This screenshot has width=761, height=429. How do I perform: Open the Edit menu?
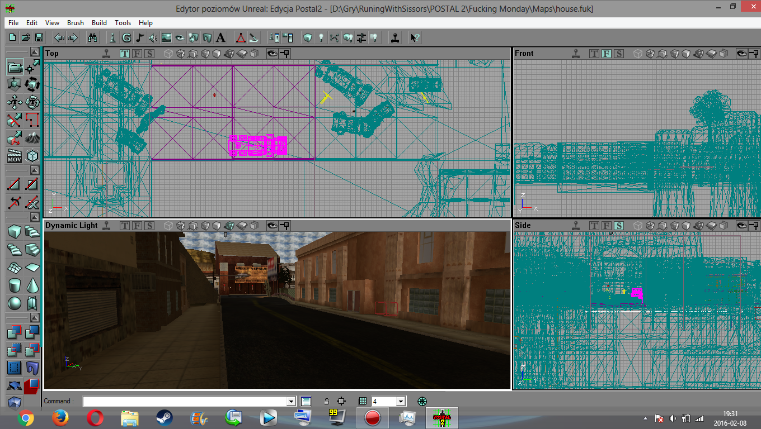(x=32, y=23)
